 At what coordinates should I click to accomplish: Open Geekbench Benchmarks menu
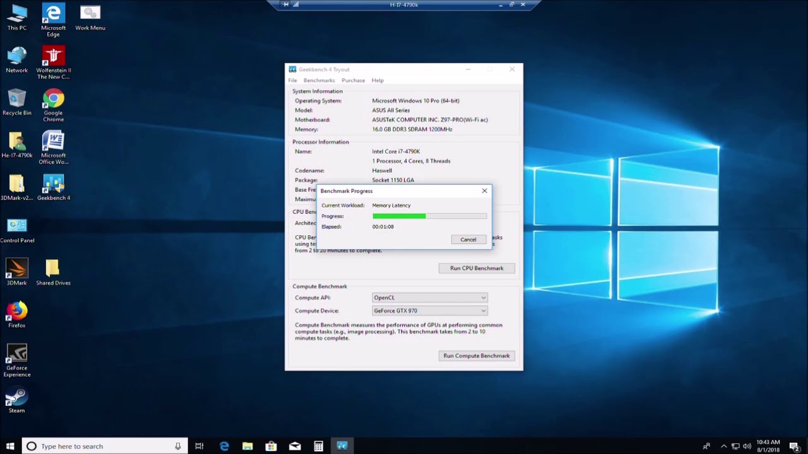(319, 80)
